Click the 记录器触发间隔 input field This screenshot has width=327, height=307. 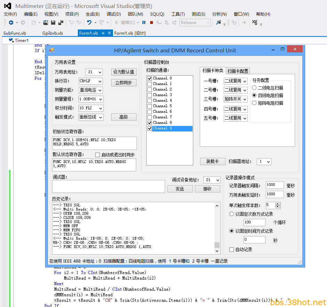tap(275, 185)
